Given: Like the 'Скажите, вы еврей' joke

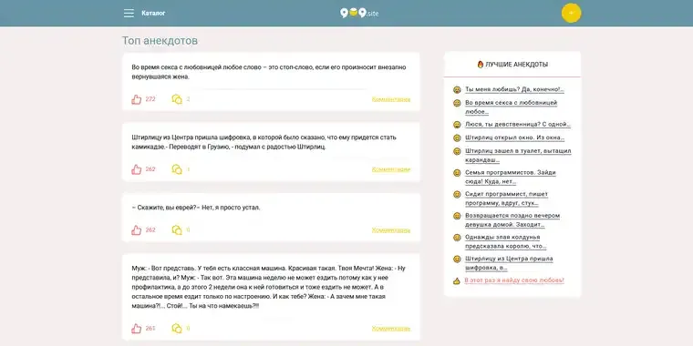Looking at the screenshot, I should (136, 230).
